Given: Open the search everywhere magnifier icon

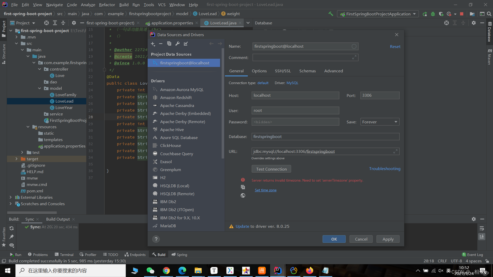Looking at the screenshot, I should click(489, 14).
